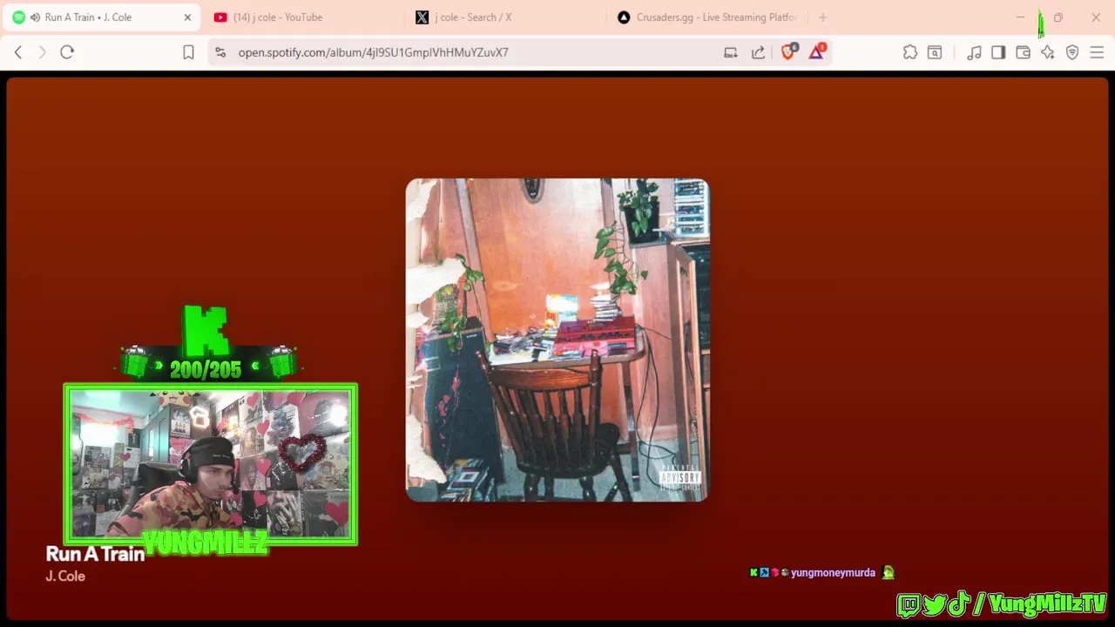Select the Run A Train Spotify tab
This screenshot has width=1115, height=627.
100,17
